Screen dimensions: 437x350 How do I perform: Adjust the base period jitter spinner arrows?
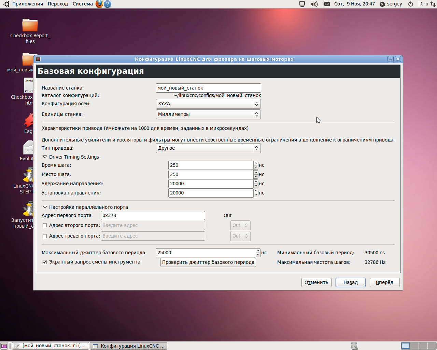[258, 253]
